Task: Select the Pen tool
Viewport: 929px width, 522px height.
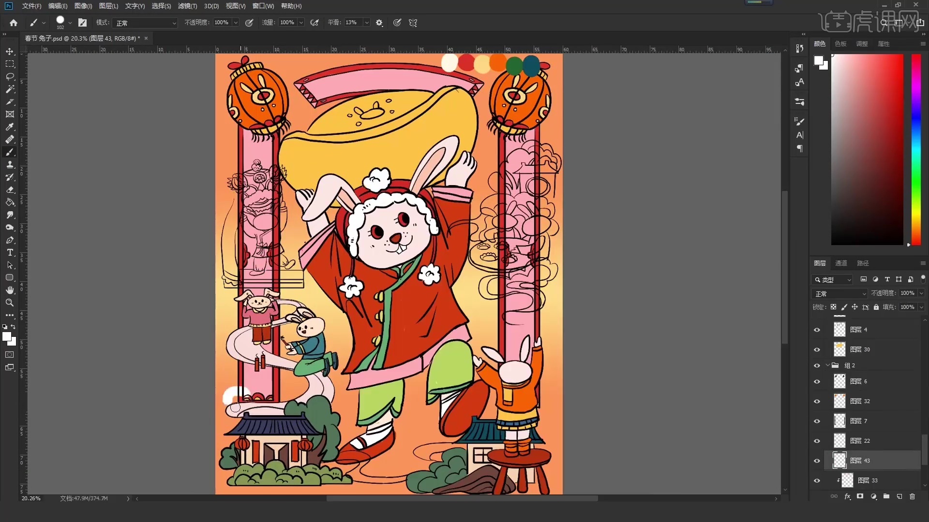Action: coord(10,240)
